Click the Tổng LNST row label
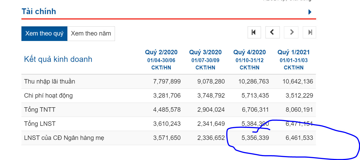The height and width of the screenshot is (160, 360). (40, 124)
